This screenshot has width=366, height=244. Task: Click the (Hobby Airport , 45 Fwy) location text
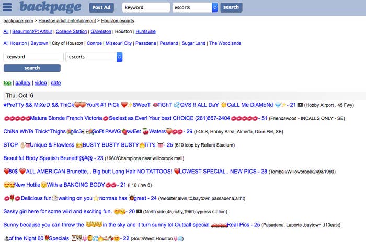329,105
